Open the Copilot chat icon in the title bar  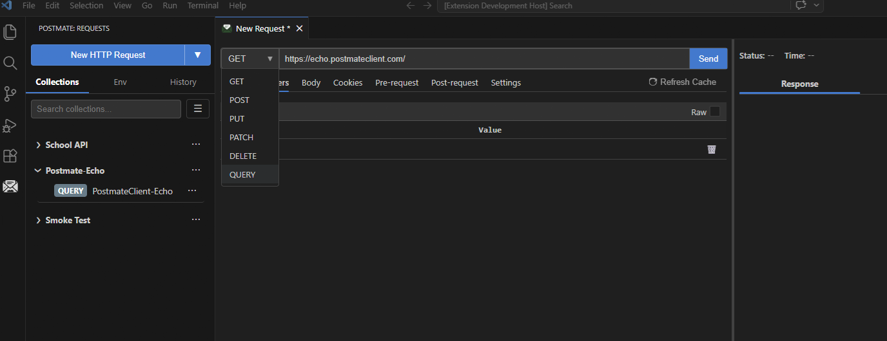click(x=801, y=5)
